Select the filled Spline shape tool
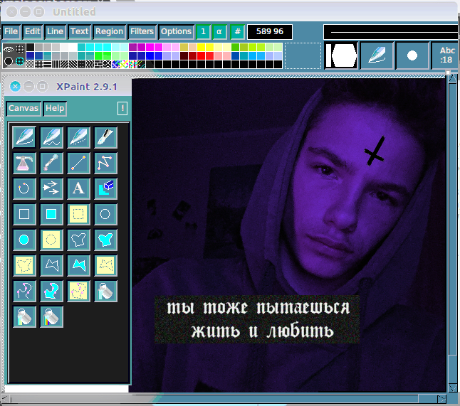This screenshot has height=406, width=460. [x=51, y=292]
